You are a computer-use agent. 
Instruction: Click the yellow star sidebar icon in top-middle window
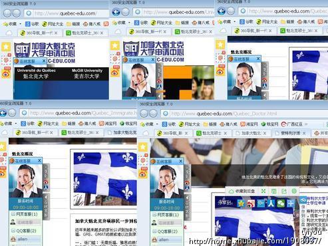coord(115,46)
